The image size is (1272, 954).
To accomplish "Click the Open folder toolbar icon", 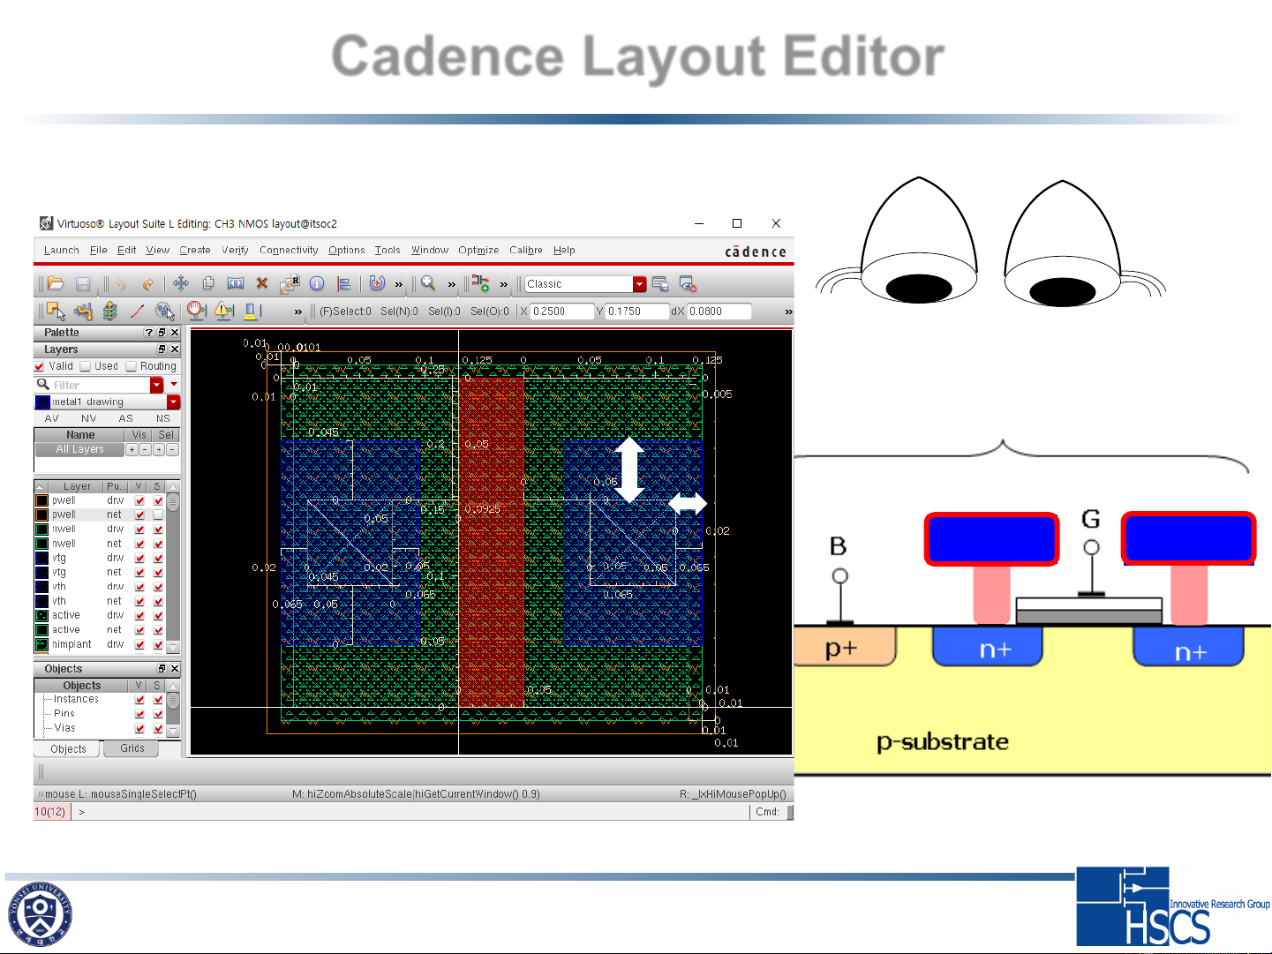I will click(x=56, y=283).
